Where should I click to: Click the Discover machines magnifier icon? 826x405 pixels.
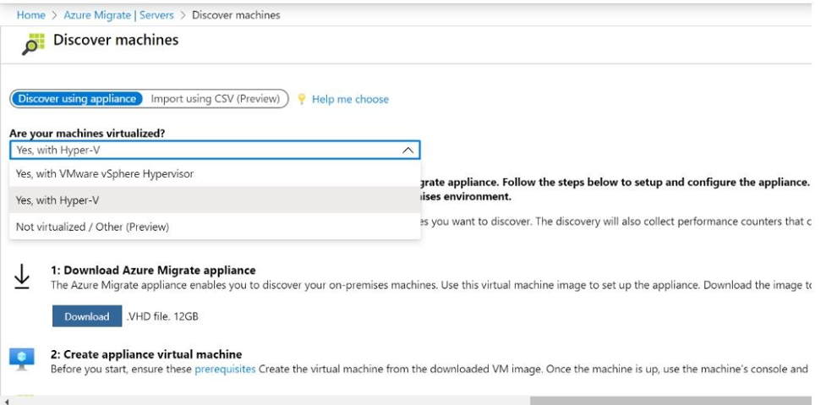(33, 44)
